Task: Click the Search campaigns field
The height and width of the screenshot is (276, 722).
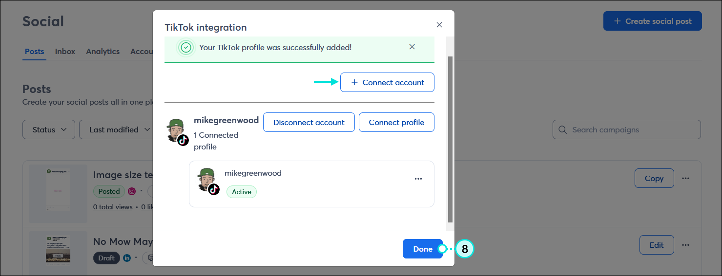Action: tap(626, 129)
